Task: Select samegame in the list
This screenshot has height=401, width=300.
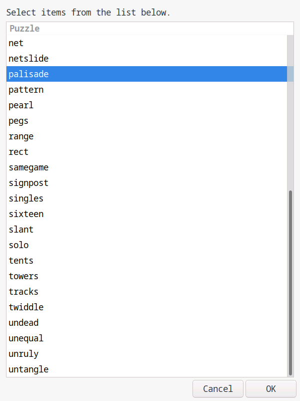Action: [x=28, y=167]
